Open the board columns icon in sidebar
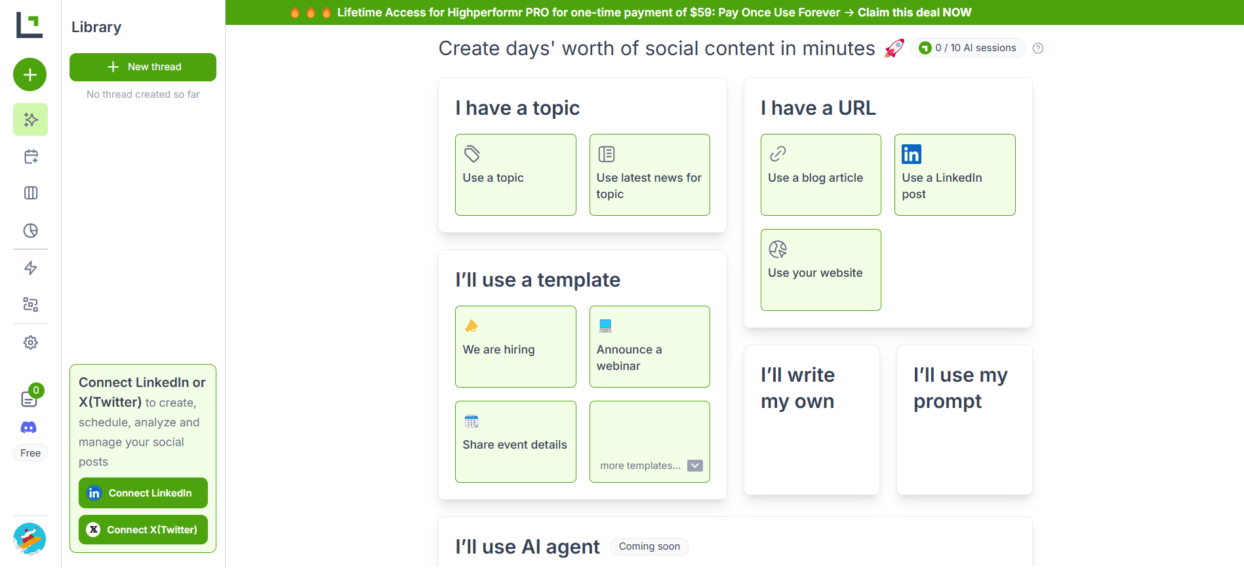1244x568 pixels. click(31, 193)
